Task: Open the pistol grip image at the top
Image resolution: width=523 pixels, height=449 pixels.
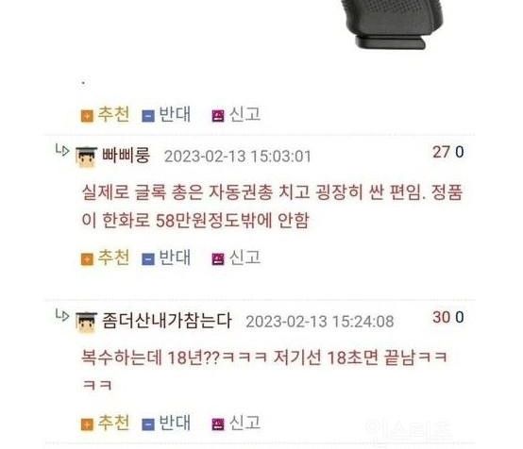Action: 392,25
